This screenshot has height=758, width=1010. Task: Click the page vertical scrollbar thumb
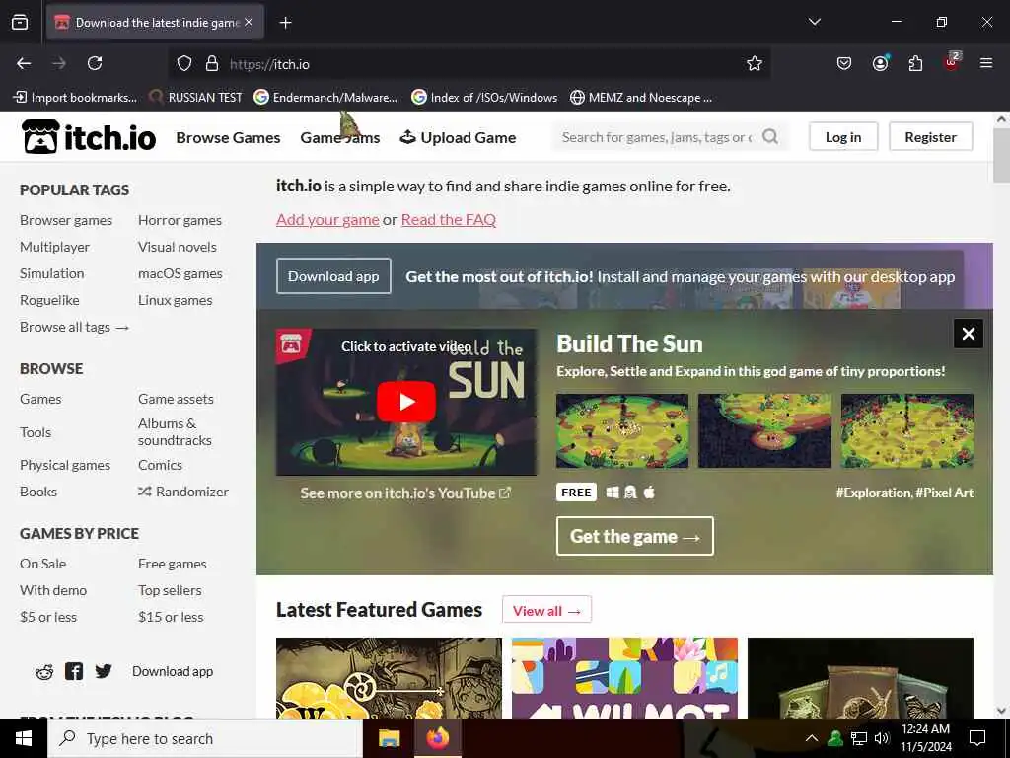pos(1001,155)
